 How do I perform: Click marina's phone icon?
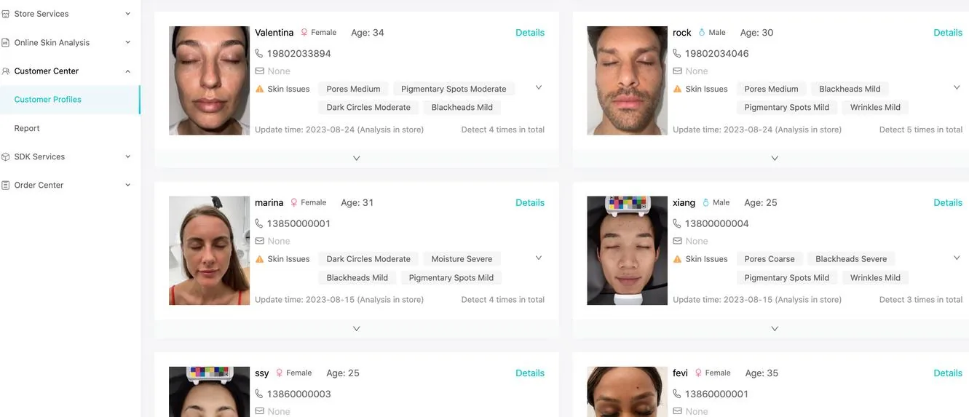pyautogui.click(x=259, y=223)
